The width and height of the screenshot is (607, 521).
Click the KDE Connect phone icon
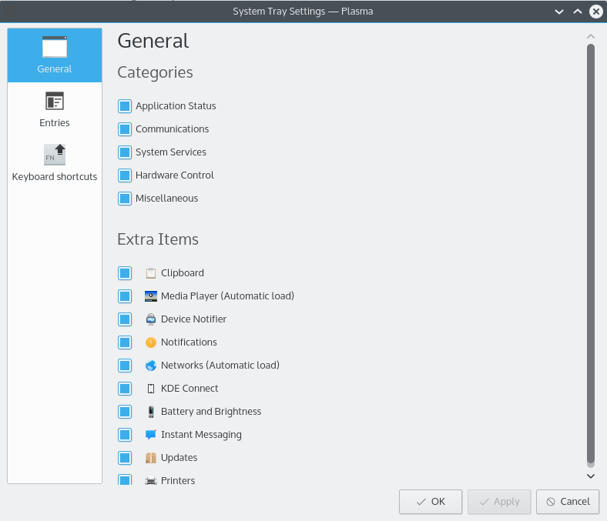click(x=150, y=389)
